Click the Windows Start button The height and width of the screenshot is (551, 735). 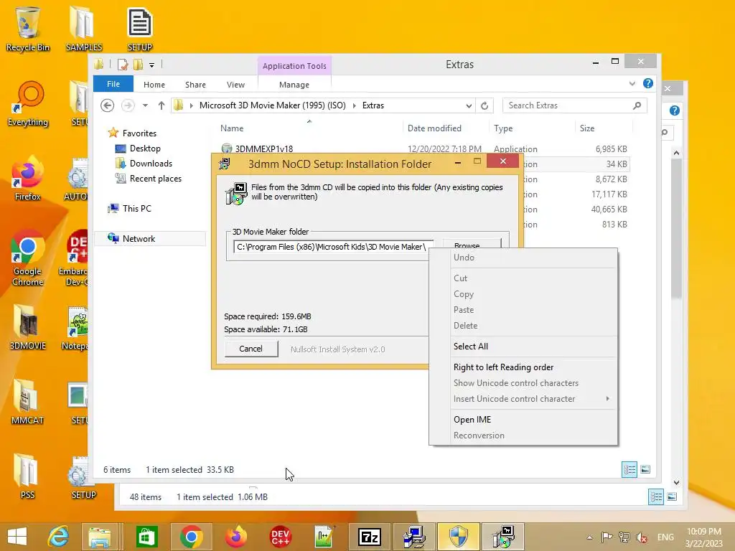pos(17,537)
